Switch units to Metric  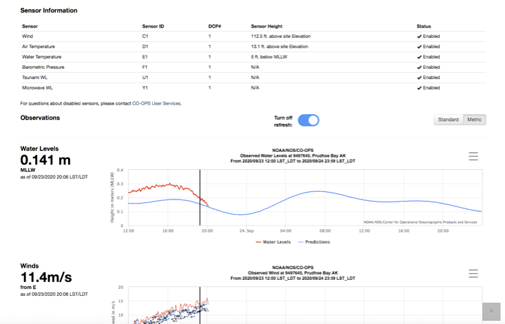[475, 120]
